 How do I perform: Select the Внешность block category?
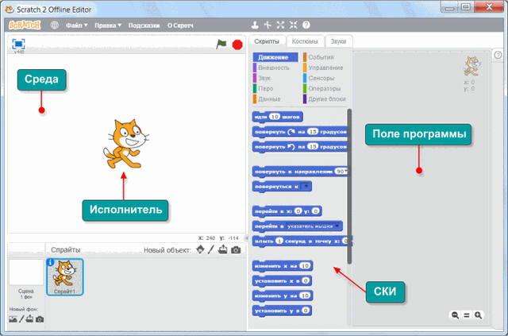pyautogui.click(x=273, y=68)
